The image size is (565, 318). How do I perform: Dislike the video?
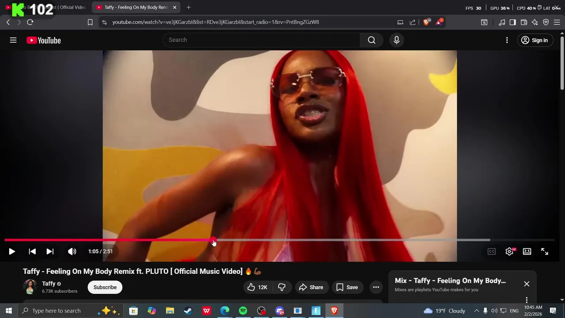pos(282,287)
